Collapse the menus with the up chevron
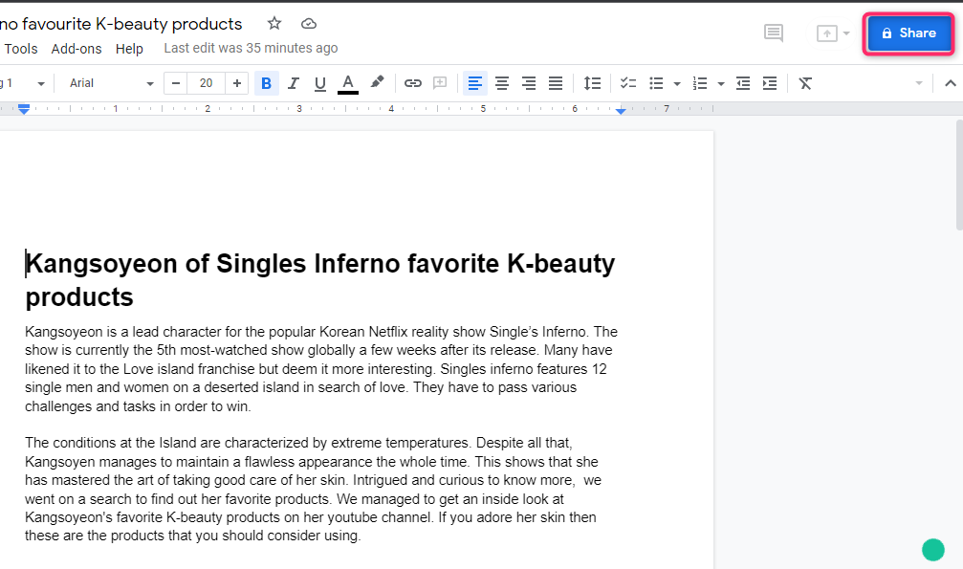This screenshot has height=569, width=963. 951,83
